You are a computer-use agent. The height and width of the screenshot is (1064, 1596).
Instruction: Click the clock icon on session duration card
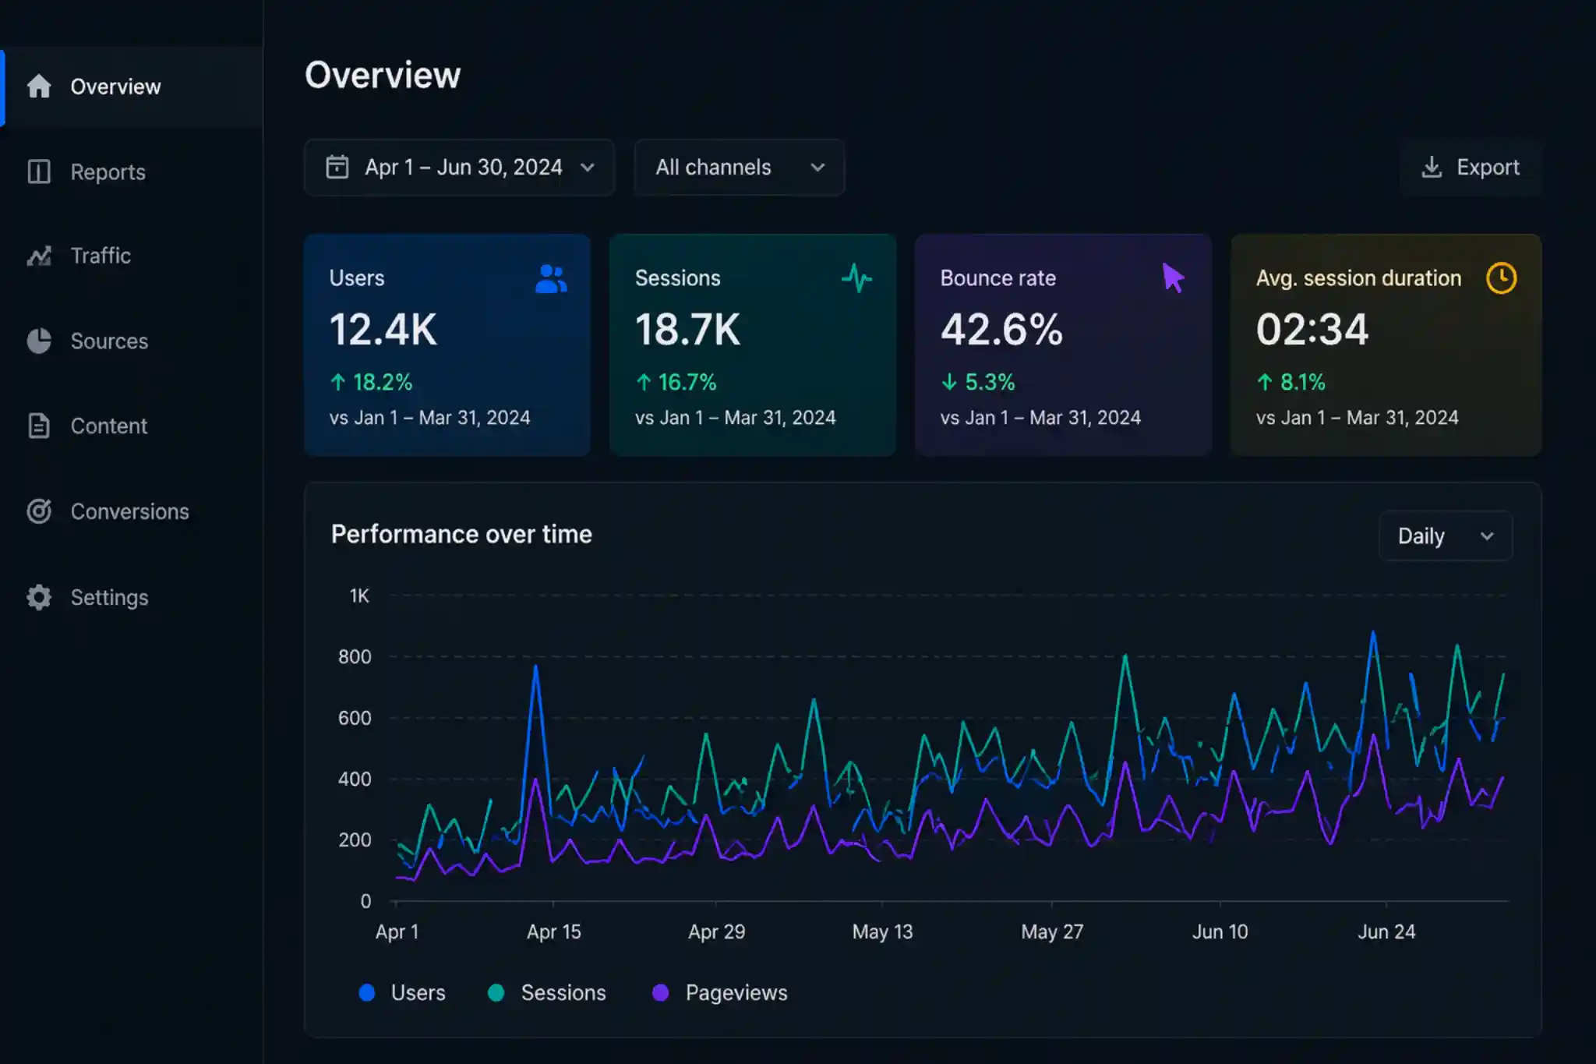pos(1502,277)
